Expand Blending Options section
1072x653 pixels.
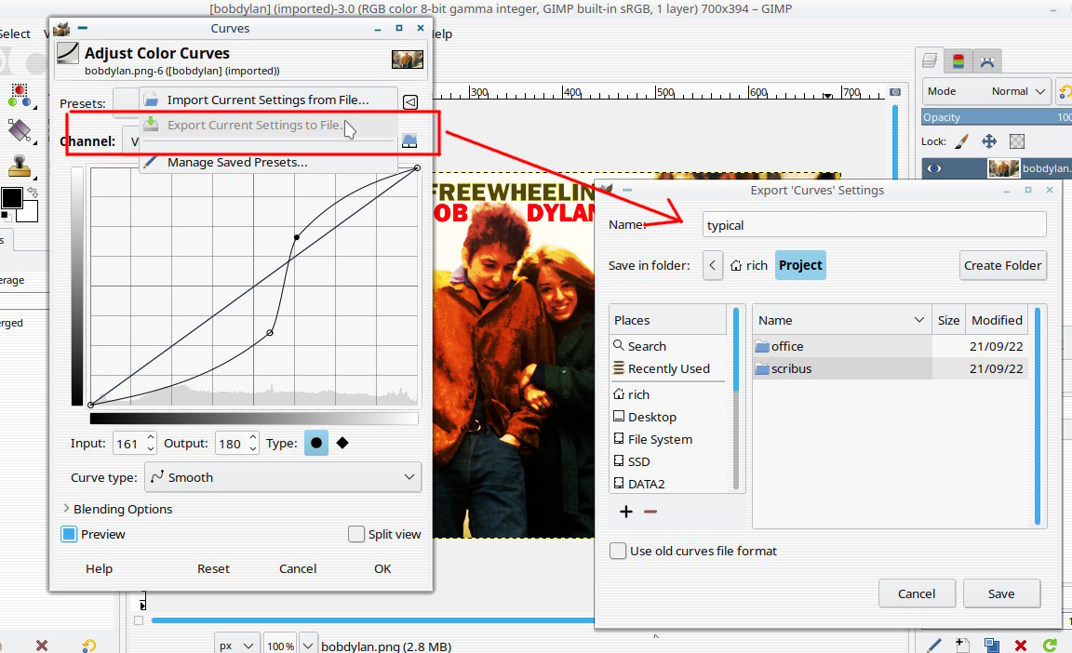click(x=117, y=509)
